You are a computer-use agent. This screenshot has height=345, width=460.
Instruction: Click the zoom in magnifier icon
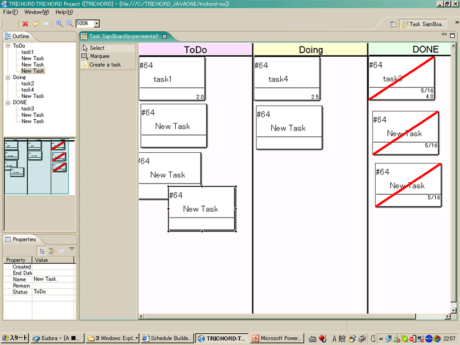(x=59, y=24)
